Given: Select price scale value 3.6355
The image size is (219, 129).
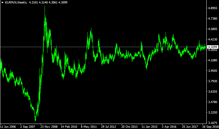Looking at the screenshot, I should (x=213, y=92).
